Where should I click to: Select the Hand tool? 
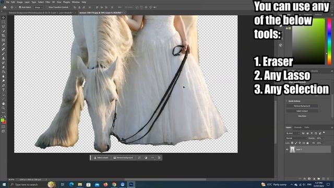[3, 103]
